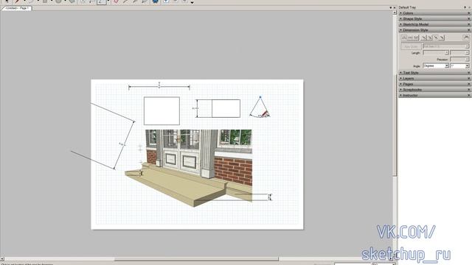472x265 pixels.
Task: Click the horizontal scrollbar left arrow
Action: pyautogui.click(x=2, y=259)
